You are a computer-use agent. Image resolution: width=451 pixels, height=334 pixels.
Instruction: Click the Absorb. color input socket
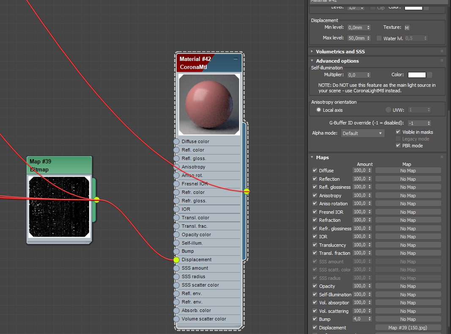[176, 310]
